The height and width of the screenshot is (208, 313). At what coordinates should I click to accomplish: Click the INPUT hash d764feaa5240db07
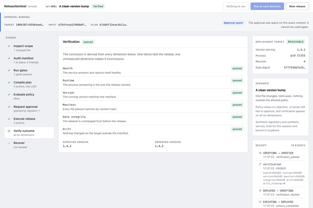(x=72, y=25)
